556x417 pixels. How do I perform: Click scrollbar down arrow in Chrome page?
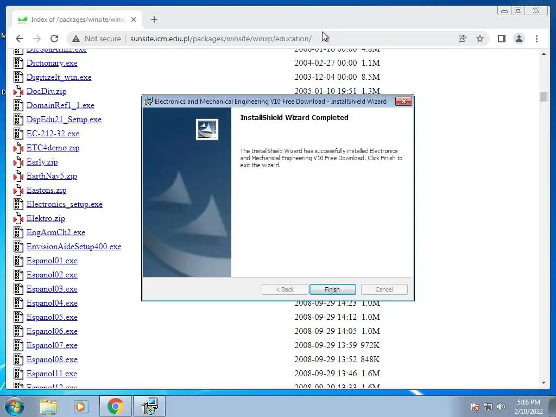tap(544, 383)
